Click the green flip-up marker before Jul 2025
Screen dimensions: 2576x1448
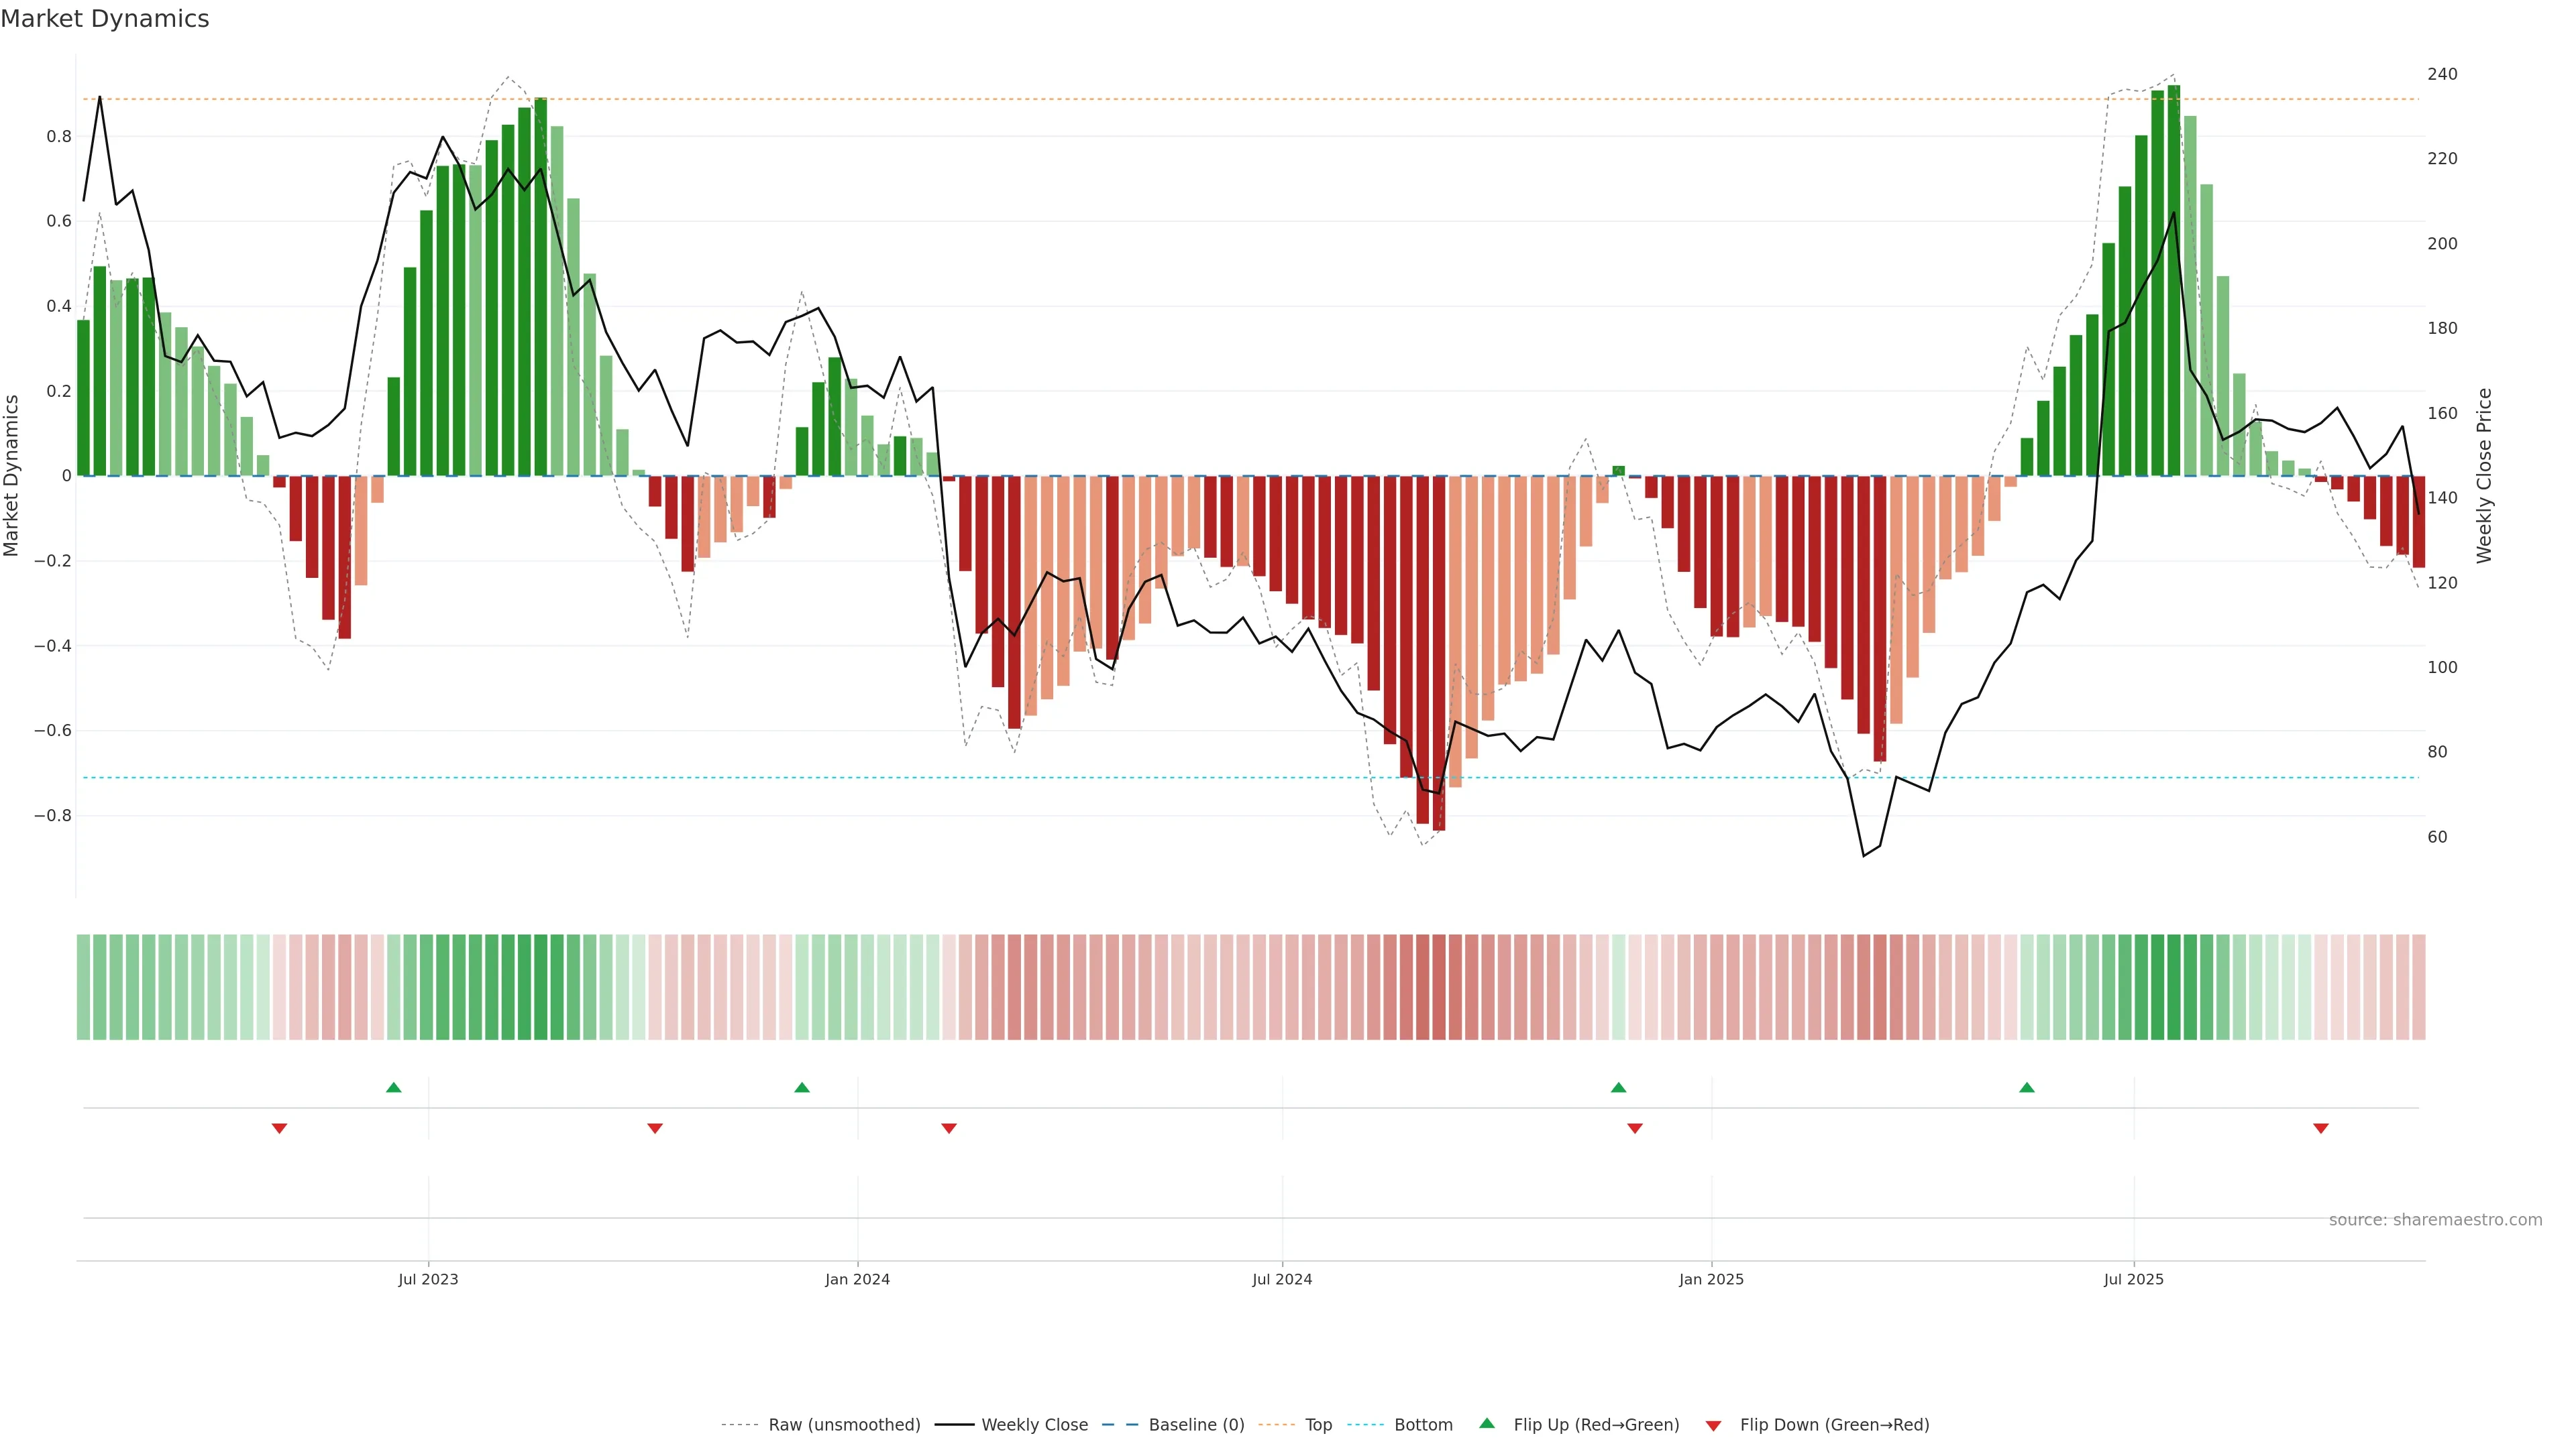tap(2026, 1087)
